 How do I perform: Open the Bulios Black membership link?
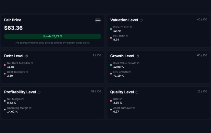[82, 43]
